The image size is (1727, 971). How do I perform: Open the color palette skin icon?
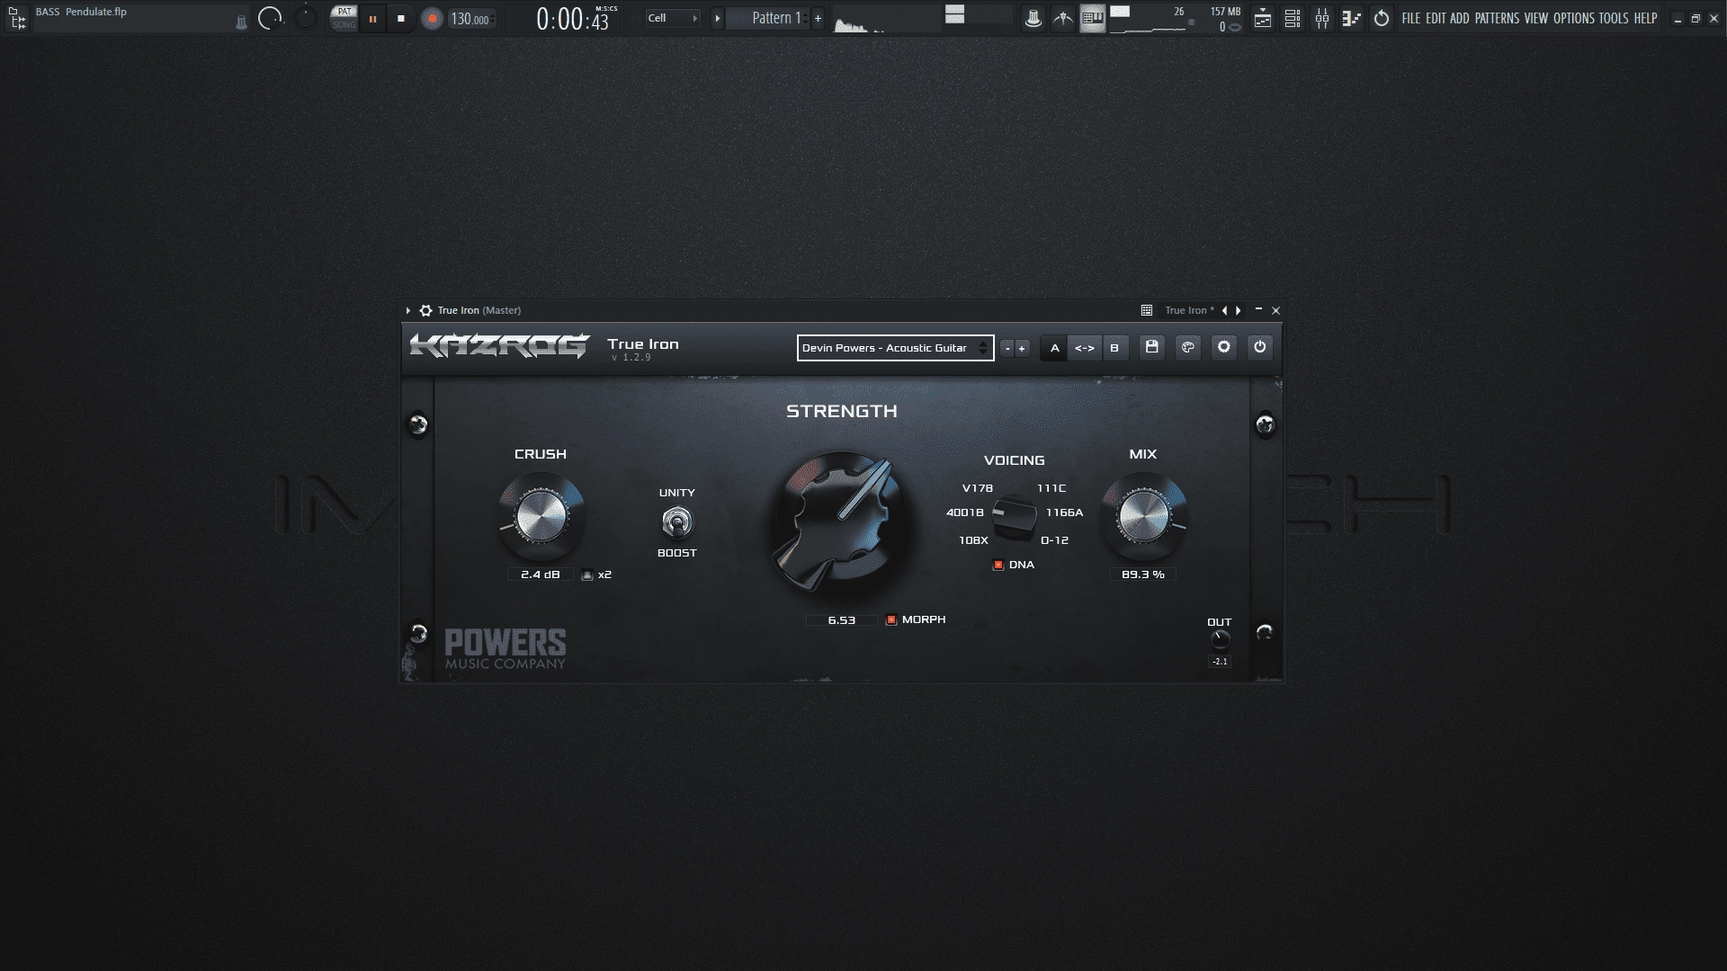tap(1188, 347)
